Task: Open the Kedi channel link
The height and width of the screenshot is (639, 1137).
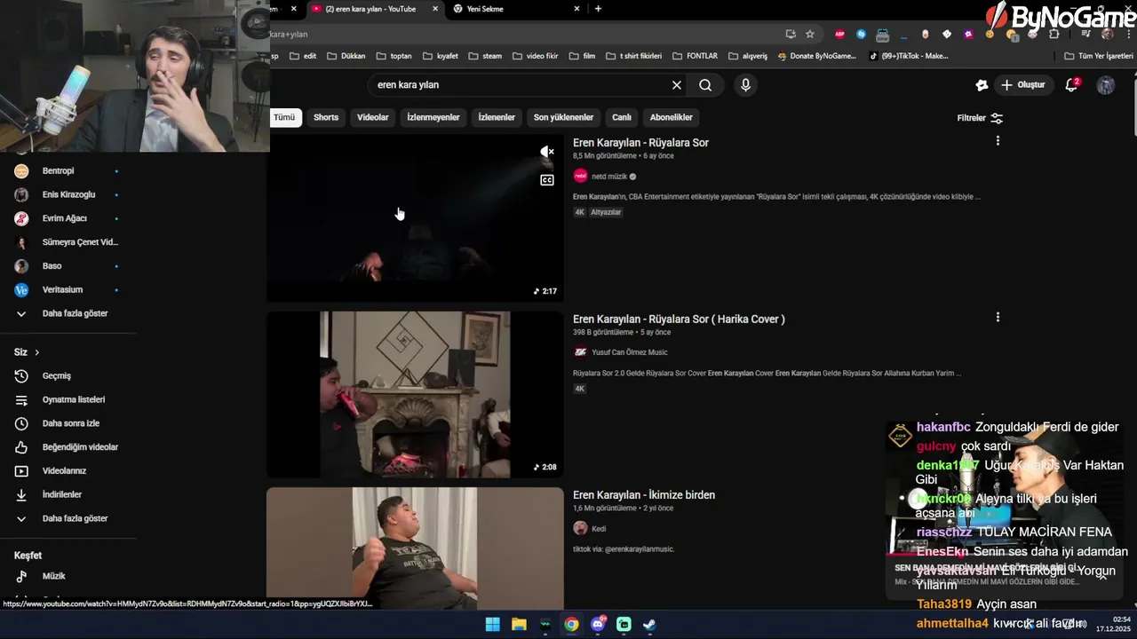Action: 599,529
